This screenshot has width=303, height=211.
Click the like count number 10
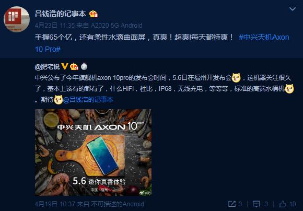tap(293, 204)
